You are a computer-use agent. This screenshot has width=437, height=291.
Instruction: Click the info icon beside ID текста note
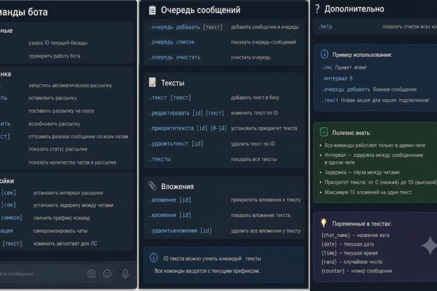[154, 258]
